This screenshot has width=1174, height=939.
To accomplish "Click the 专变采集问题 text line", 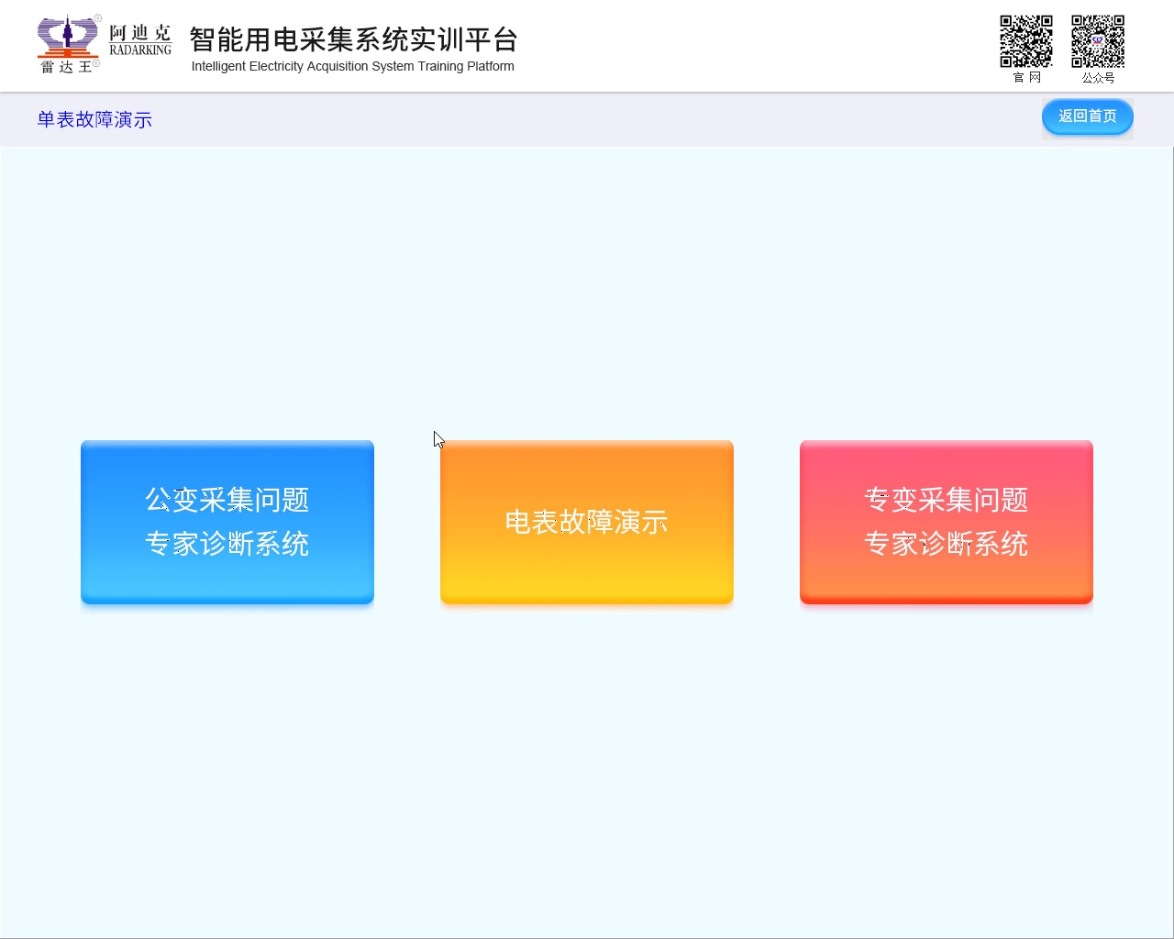I will [x=947, y=500].
